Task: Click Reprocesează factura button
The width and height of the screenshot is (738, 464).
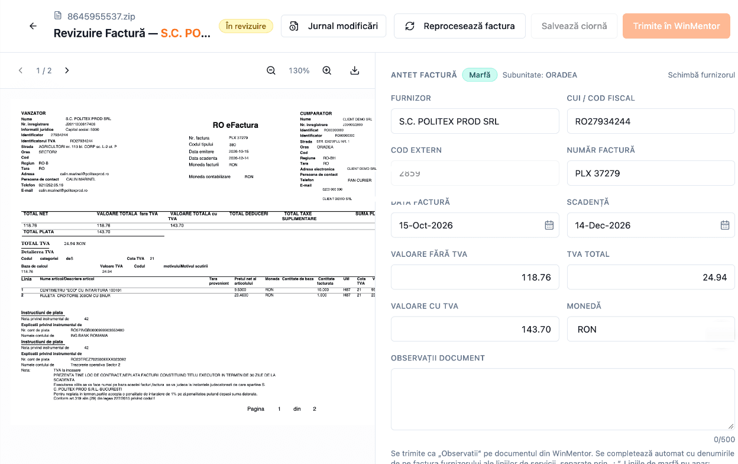Action: (459, 26)
